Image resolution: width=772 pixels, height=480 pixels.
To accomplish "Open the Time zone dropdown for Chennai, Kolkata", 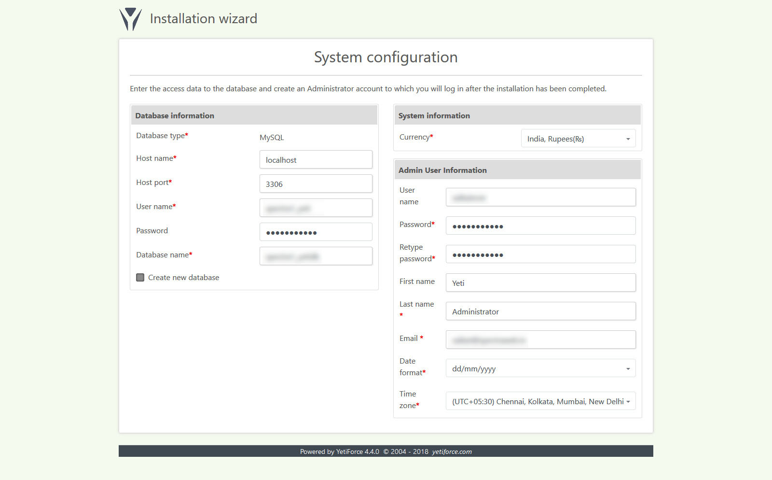I will point(536,401).
